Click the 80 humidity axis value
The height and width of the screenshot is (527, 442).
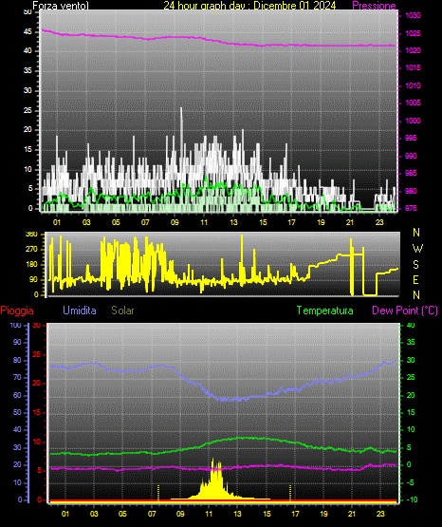coord(17,360)
